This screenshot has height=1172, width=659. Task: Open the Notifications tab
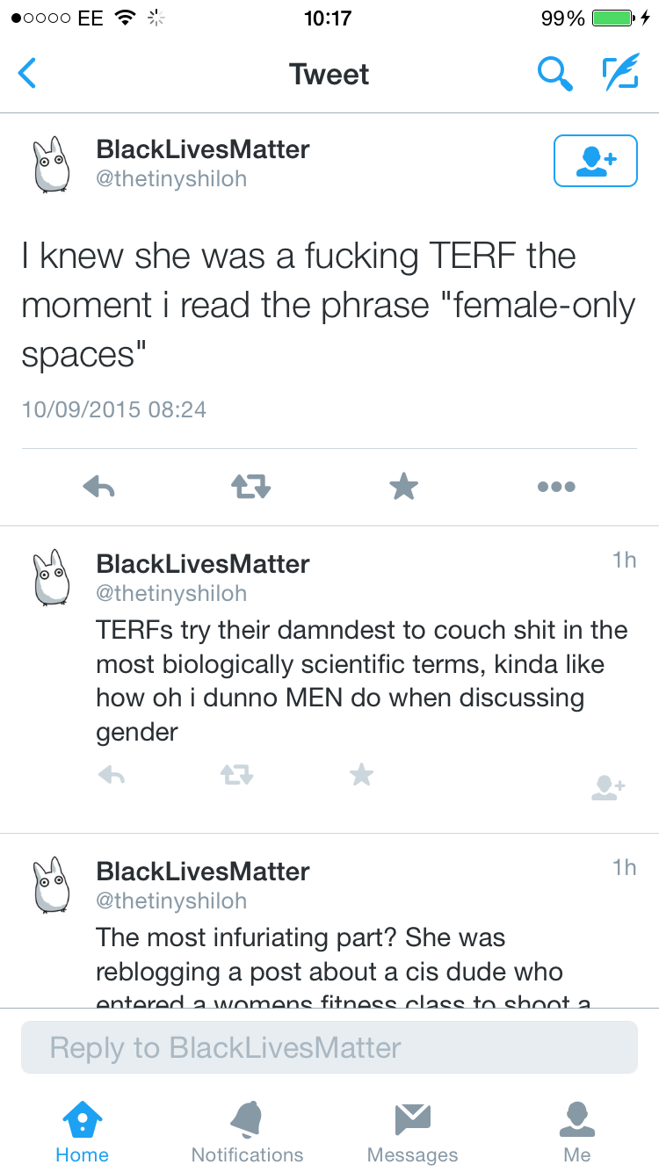point(247,1132)
